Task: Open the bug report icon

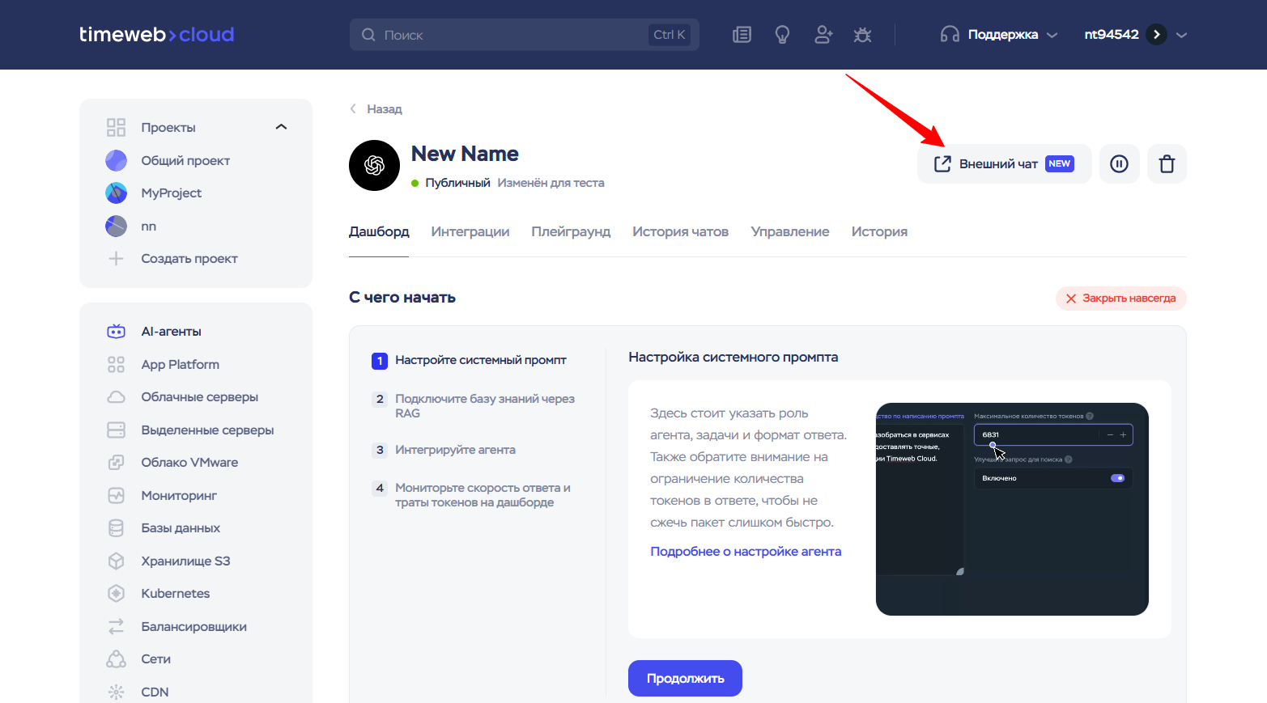Action: (862, 35)
